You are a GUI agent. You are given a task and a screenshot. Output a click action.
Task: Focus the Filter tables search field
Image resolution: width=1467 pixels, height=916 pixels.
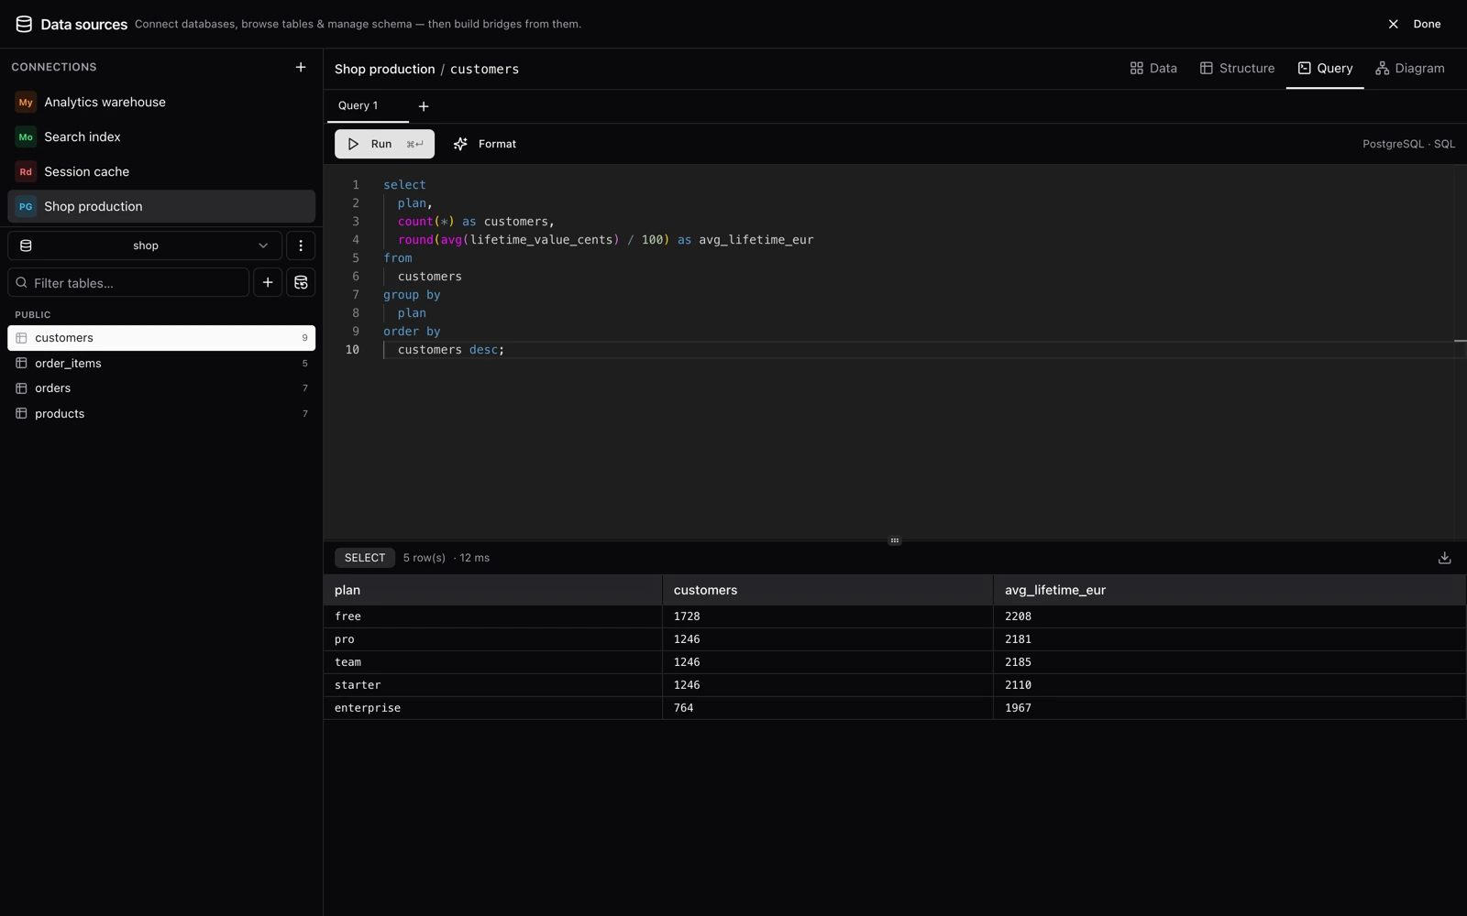[x=128, y=282]
